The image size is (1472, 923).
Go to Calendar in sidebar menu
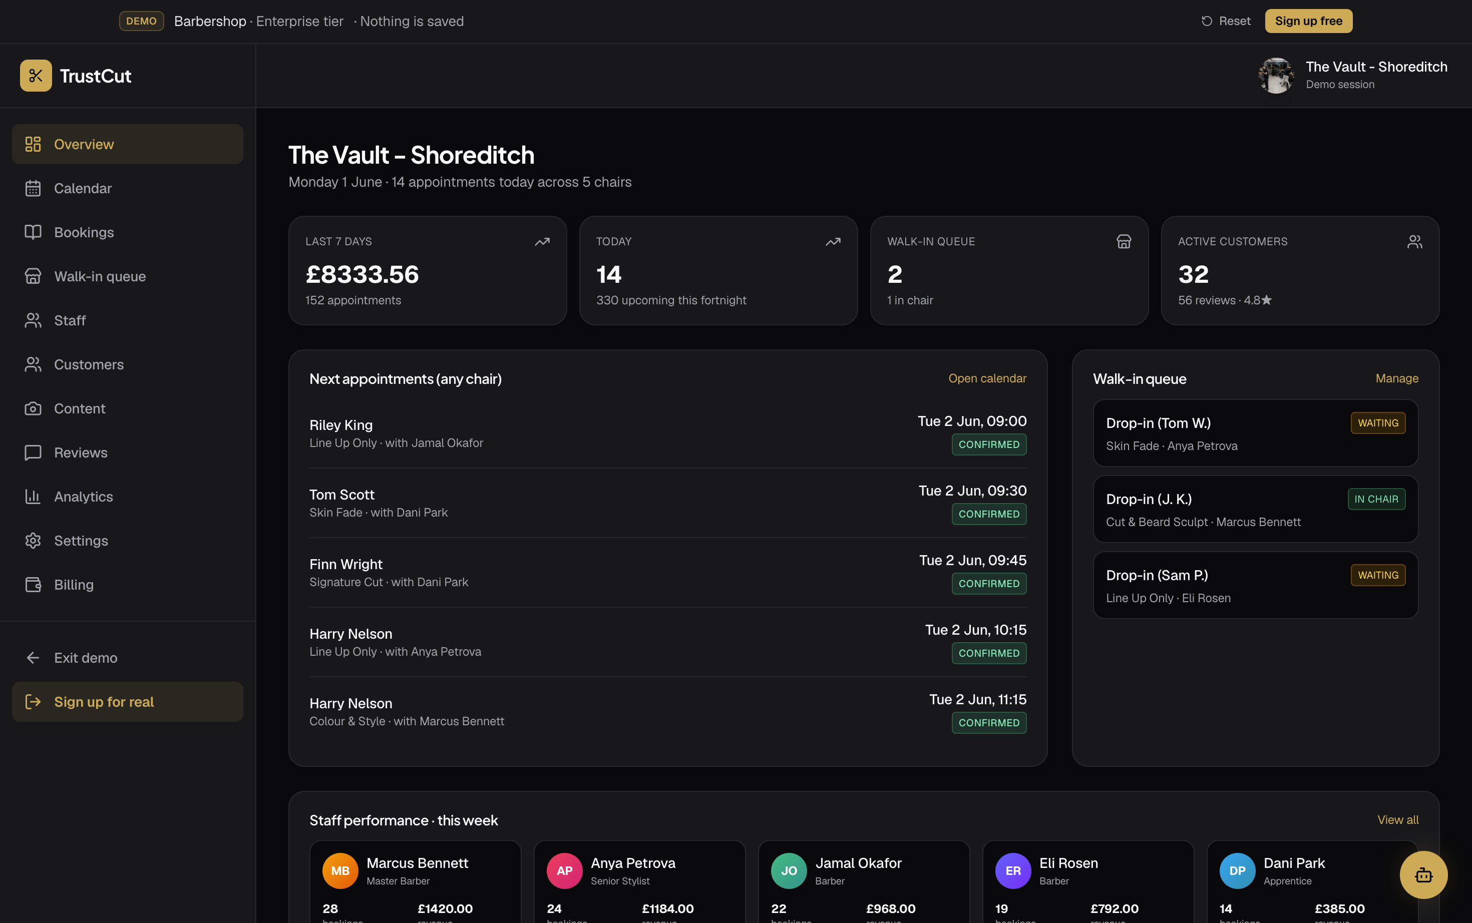(128, 188)
